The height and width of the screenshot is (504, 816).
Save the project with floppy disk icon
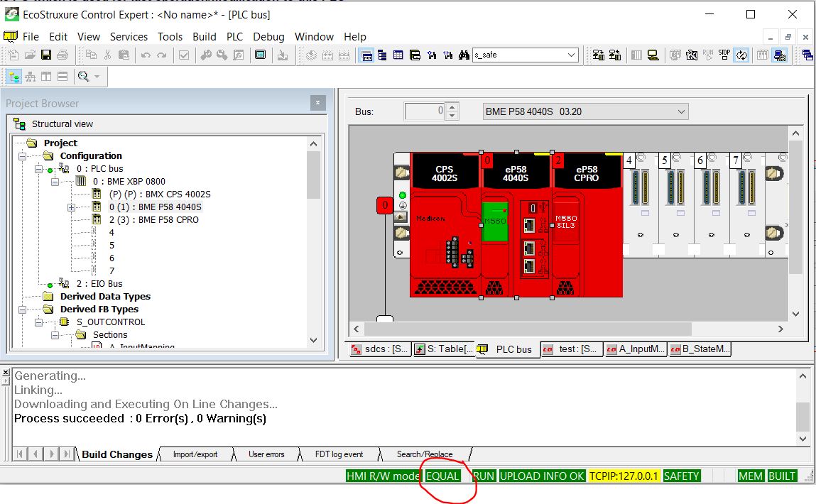(x=45, y=55)
